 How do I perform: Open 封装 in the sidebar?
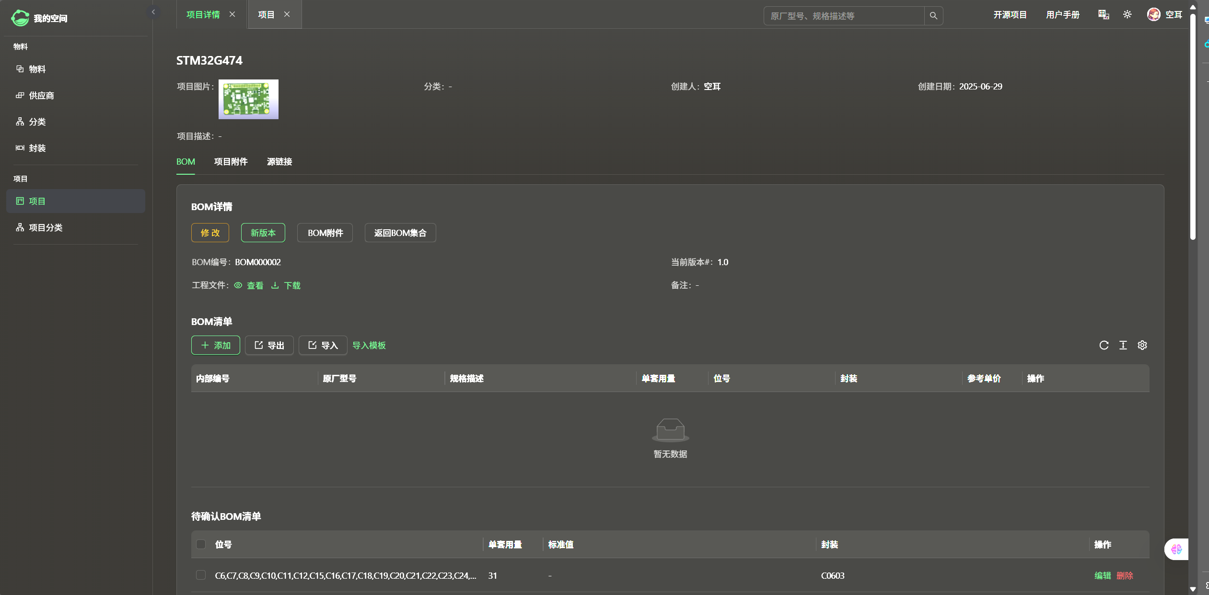[76, 148]
